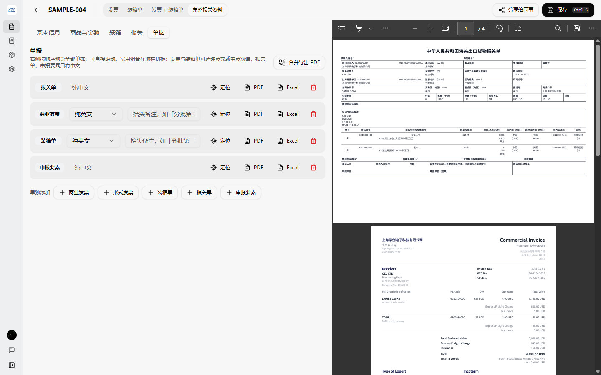Open the PDF viewer table of contents icon

tap(342, 28)
